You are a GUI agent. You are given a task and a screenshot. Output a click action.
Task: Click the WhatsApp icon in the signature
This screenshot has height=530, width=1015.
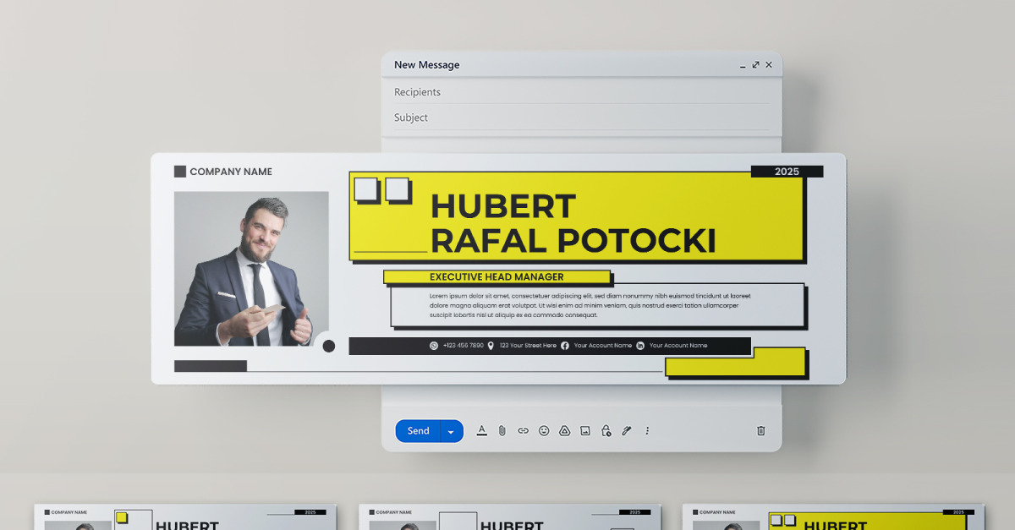(434, 346)
